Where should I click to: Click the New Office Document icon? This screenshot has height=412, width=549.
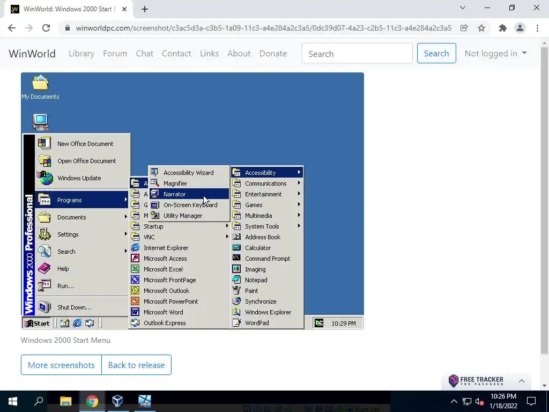pyautogui.click(x=44, y=143)
